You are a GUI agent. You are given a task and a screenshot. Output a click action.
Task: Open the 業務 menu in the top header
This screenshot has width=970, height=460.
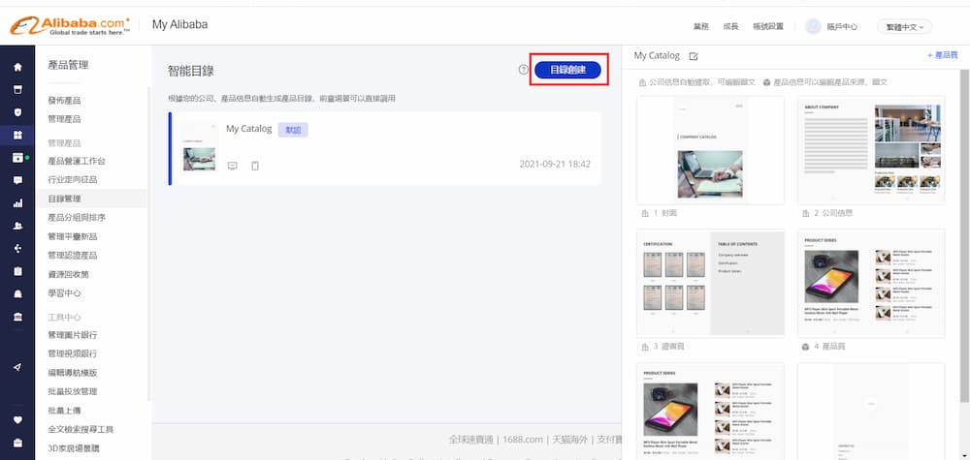click(x=700, y=26)
